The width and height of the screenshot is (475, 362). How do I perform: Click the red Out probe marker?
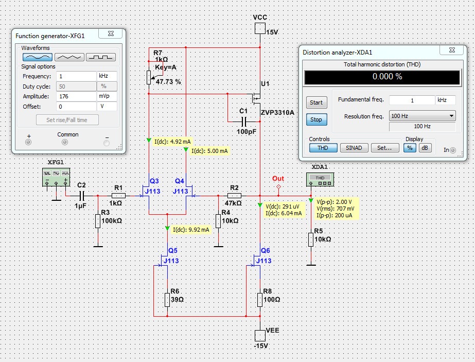click(278, 187)
